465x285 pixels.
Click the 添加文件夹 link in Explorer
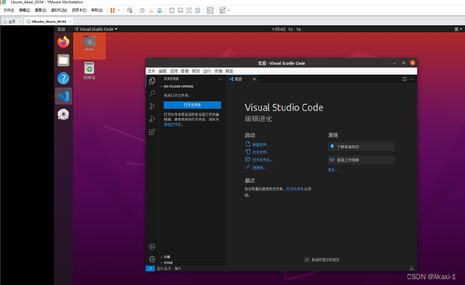[173, 124]
